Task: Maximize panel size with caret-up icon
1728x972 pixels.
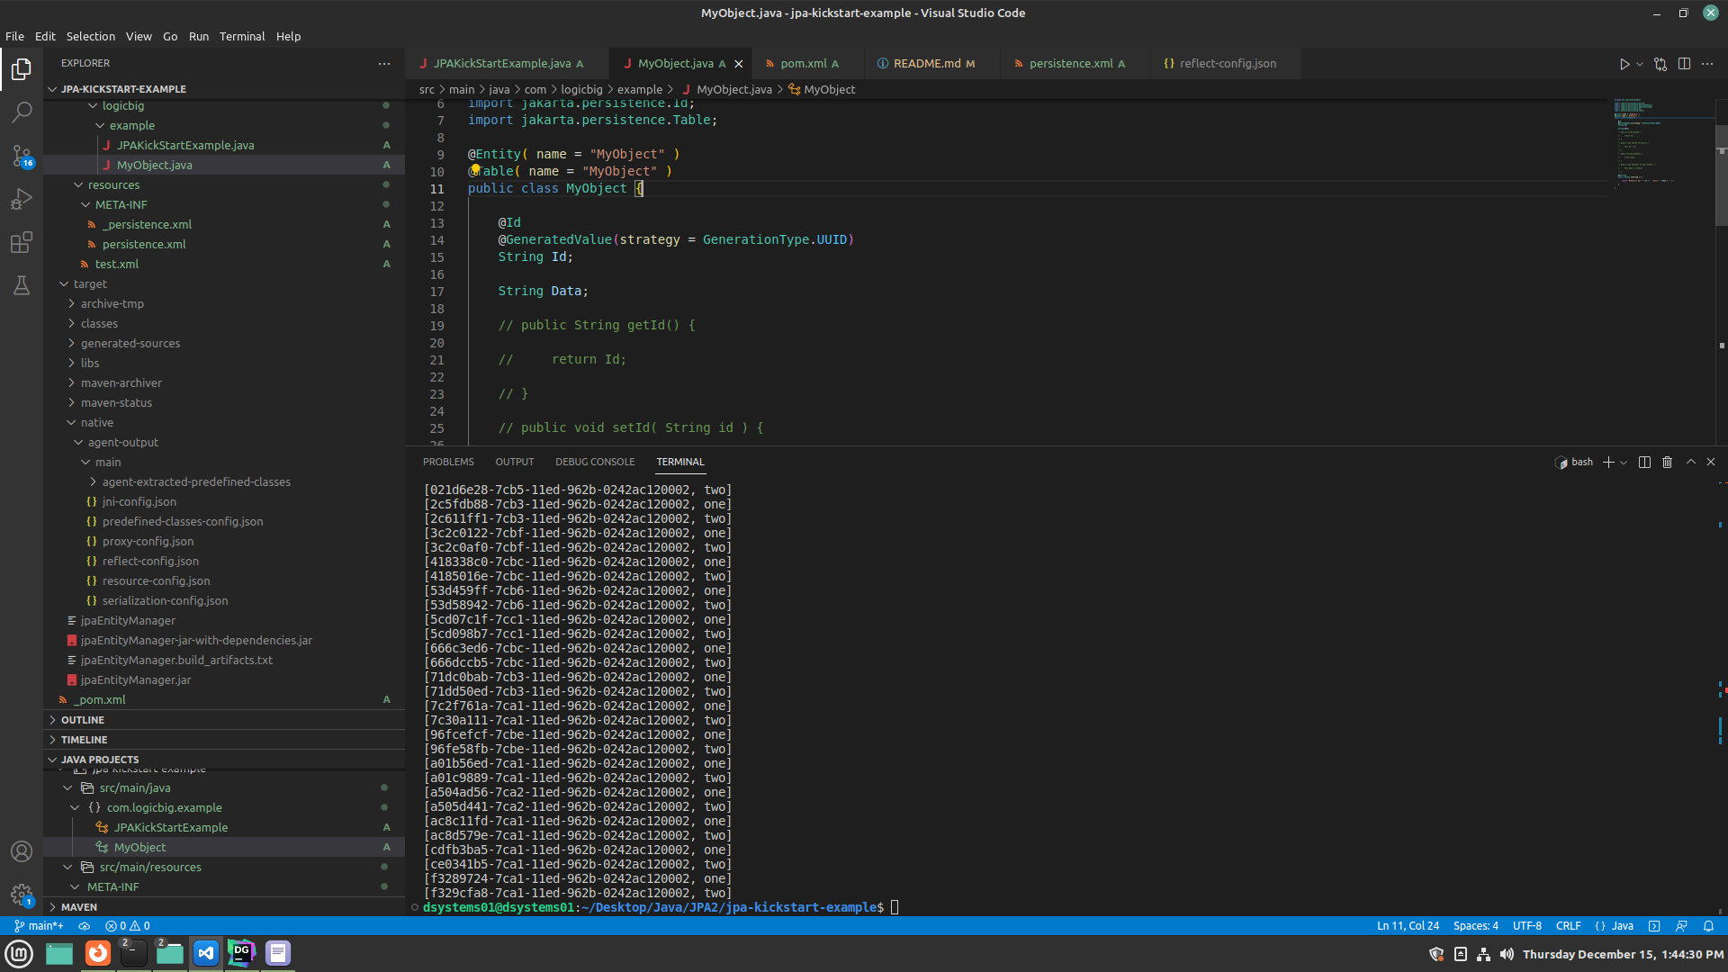Action: (x=1690, y=462)
